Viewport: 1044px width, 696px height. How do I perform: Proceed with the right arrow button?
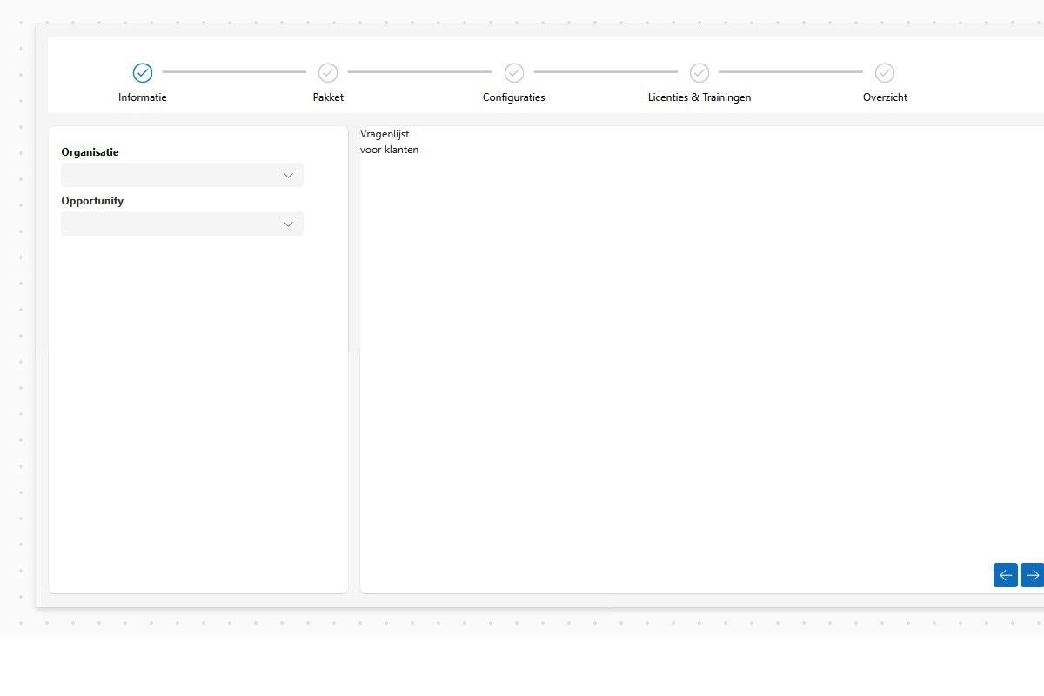pyautogui.click(x=1032, y=575)
